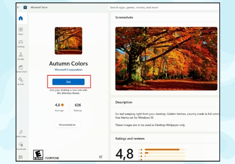The width and height of the screenshot is (235, 164).
Task: Click the Screenshots section header
Action: coord(124,18)
